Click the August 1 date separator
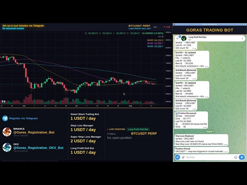This screenshot has height=185, width=247. [210, 131]
